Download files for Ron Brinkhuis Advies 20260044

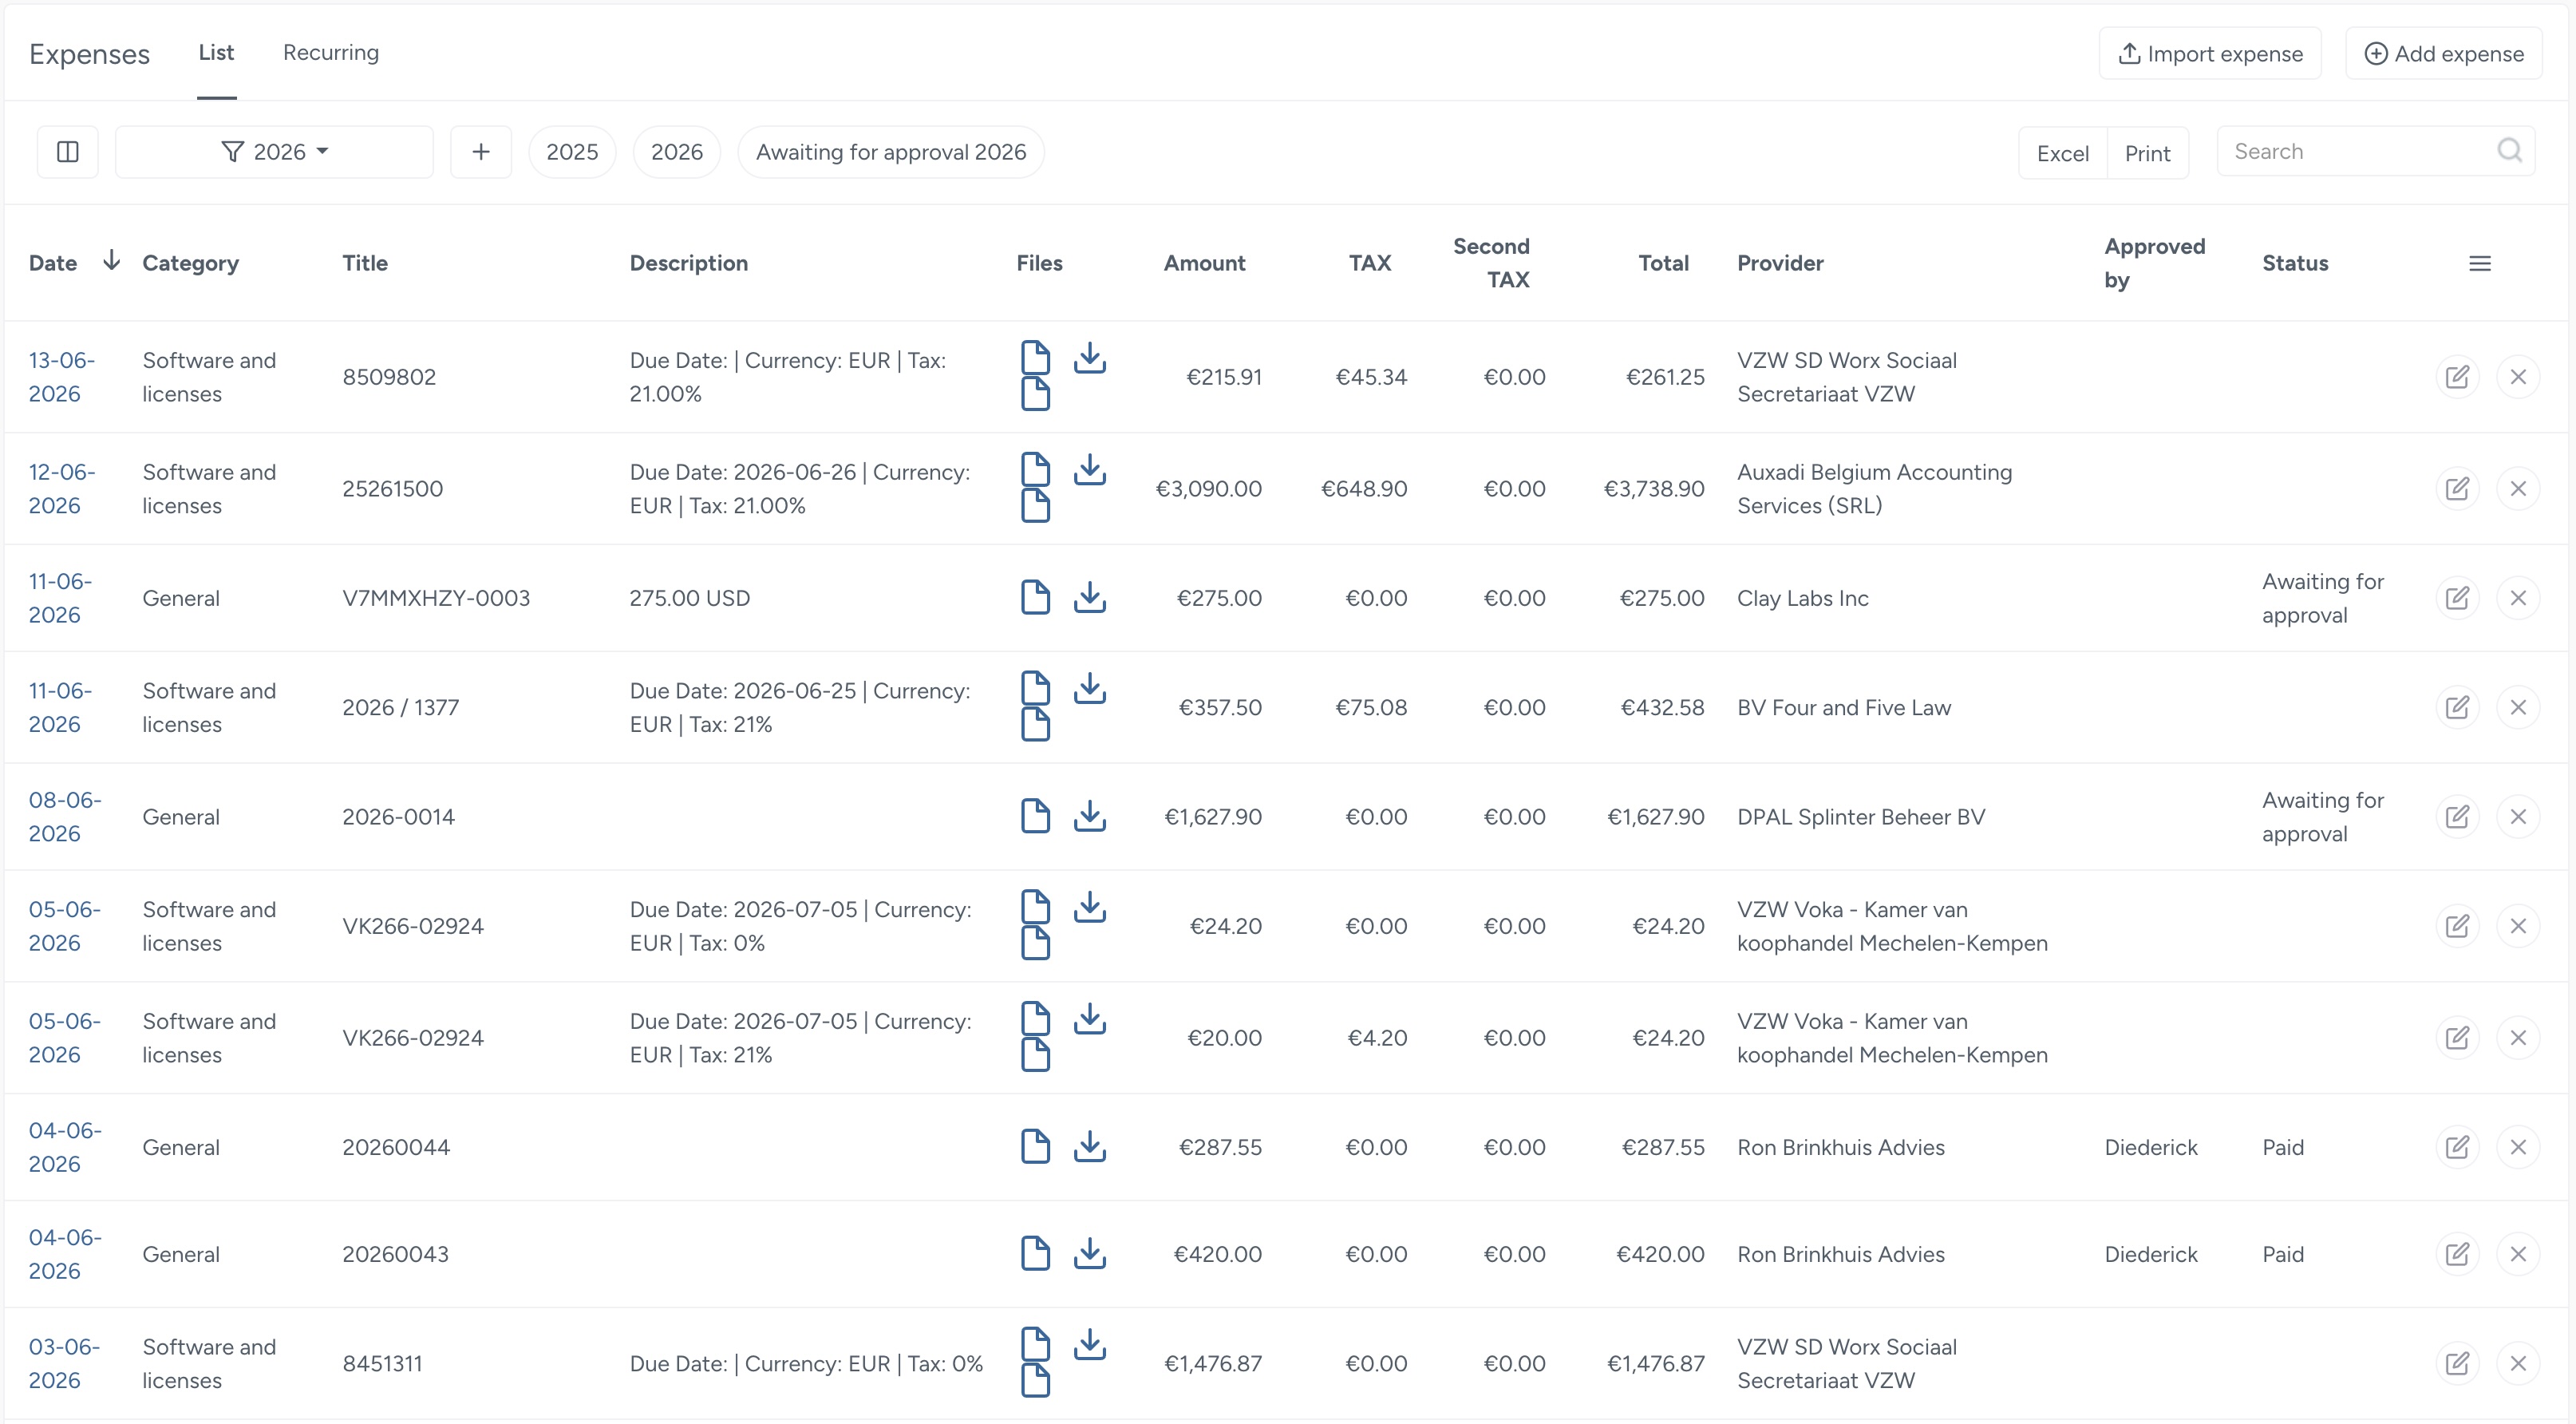pyautogui.click(x=1089, y=1147)
